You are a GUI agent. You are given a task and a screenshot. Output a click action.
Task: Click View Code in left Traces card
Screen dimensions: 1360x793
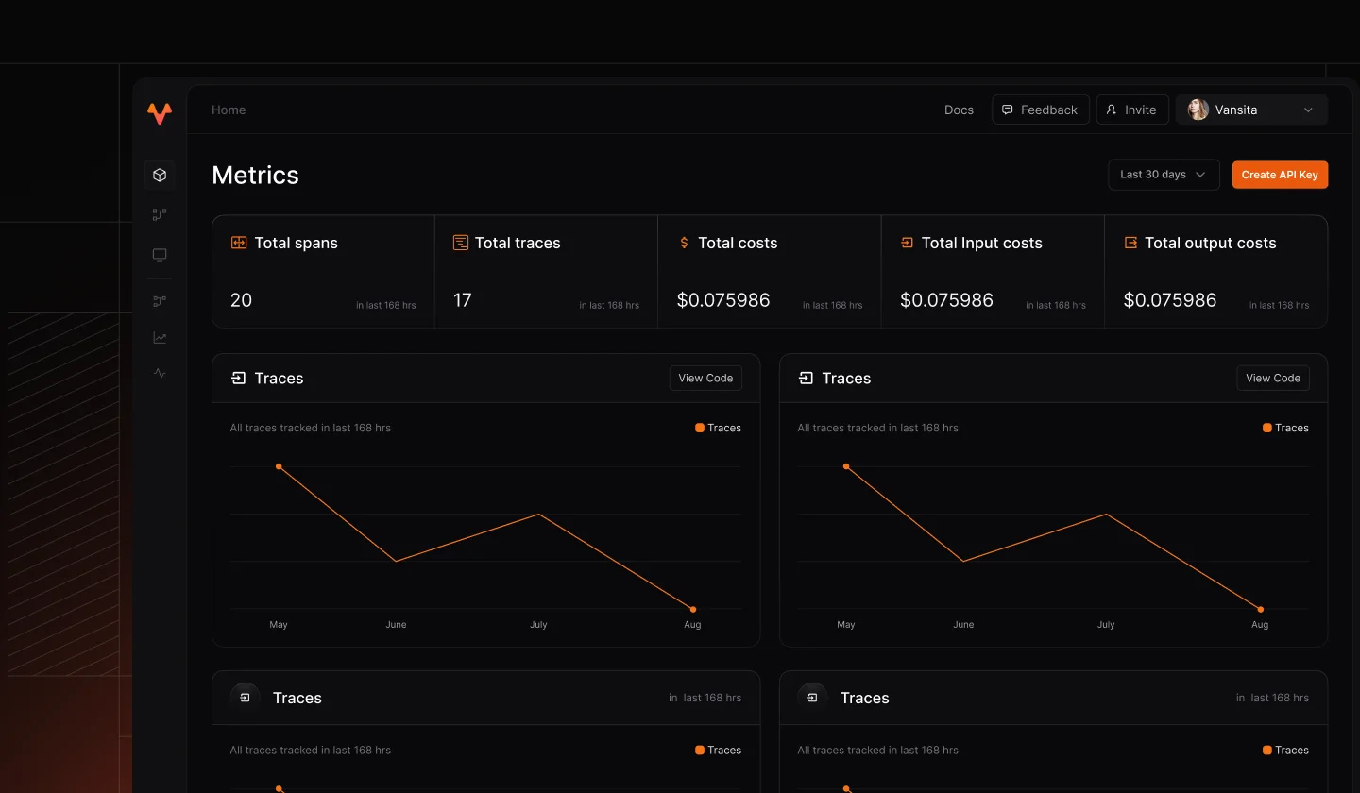click(705, 378)
